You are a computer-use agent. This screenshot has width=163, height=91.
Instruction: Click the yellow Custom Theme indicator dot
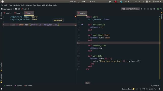pos(133,89)
